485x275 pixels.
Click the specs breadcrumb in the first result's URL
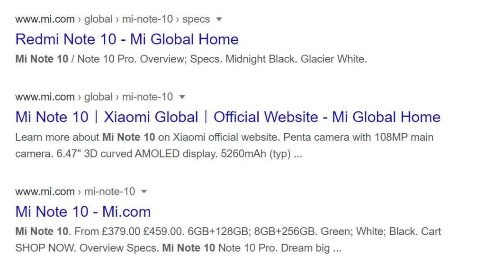click(196, 19)
